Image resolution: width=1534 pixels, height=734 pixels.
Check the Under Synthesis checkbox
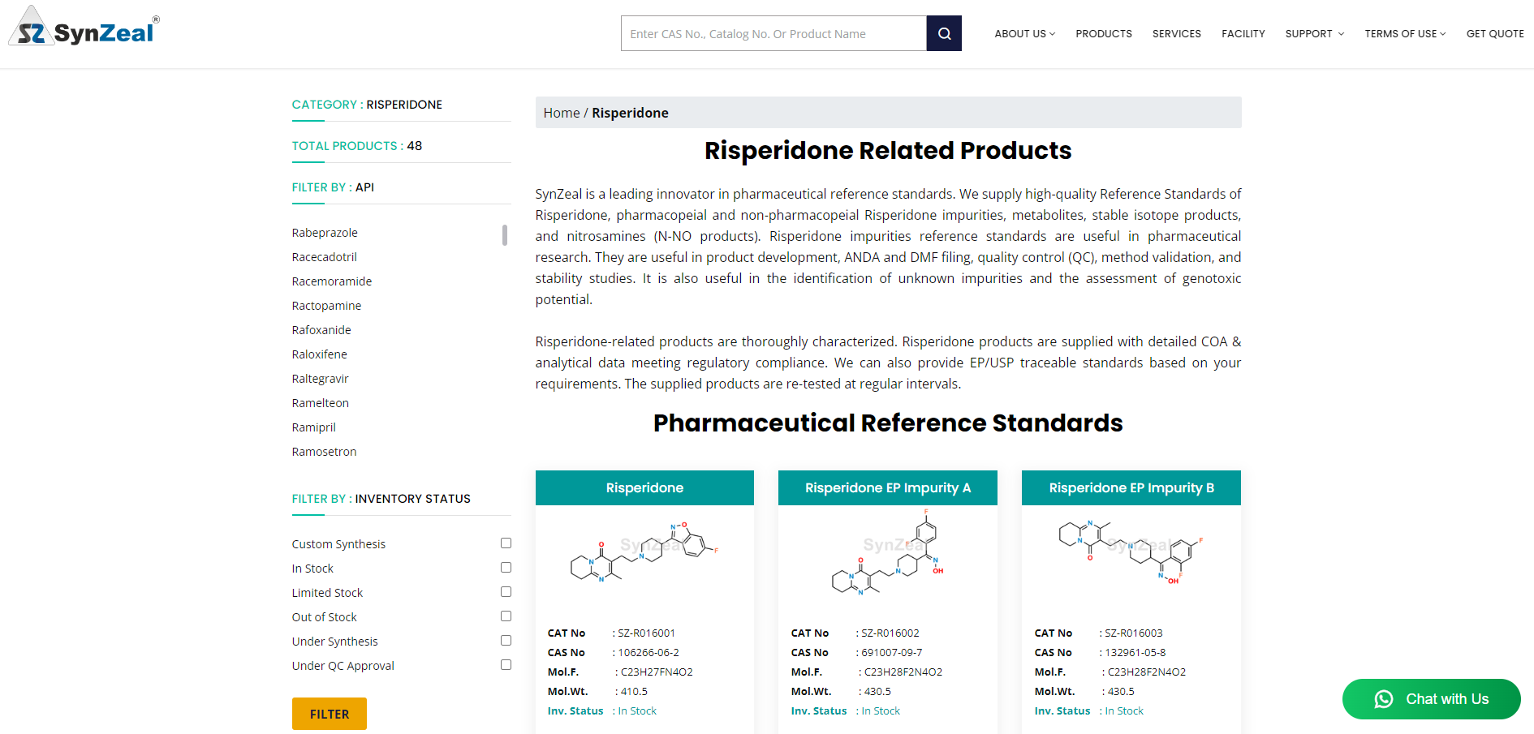506,641
